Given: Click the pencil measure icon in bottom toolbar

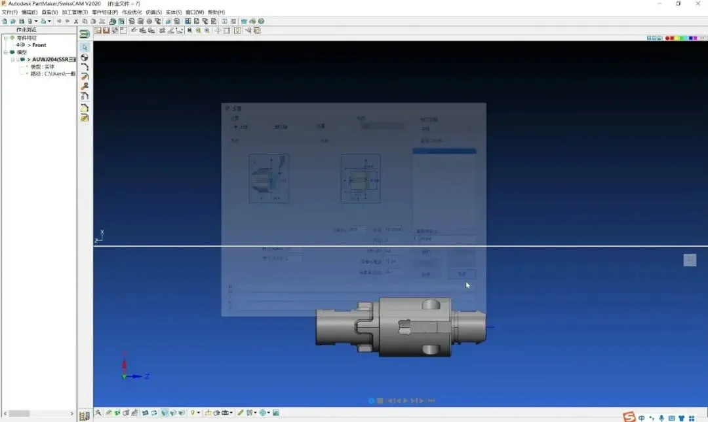Looking at the screenshot, I should pyautogui.click(x=240, y=413).
